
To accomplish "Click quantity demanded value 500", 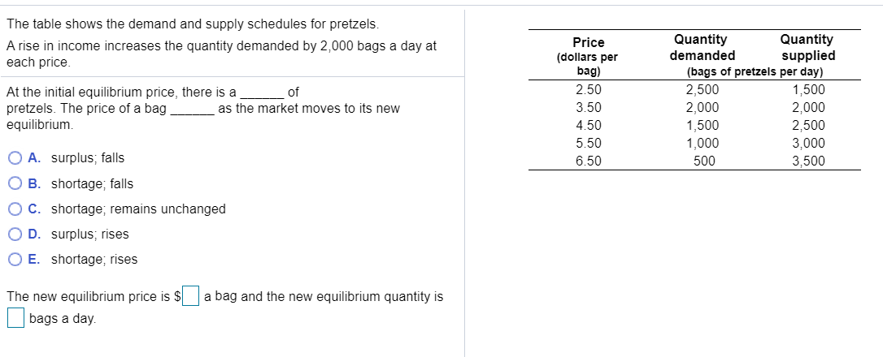I will pos(704,161).
